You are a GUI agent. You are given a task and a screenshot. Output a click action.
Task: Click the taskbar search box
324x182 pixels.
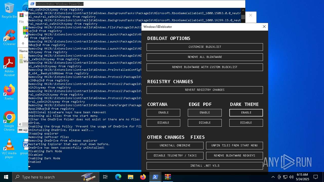(56, 177)
